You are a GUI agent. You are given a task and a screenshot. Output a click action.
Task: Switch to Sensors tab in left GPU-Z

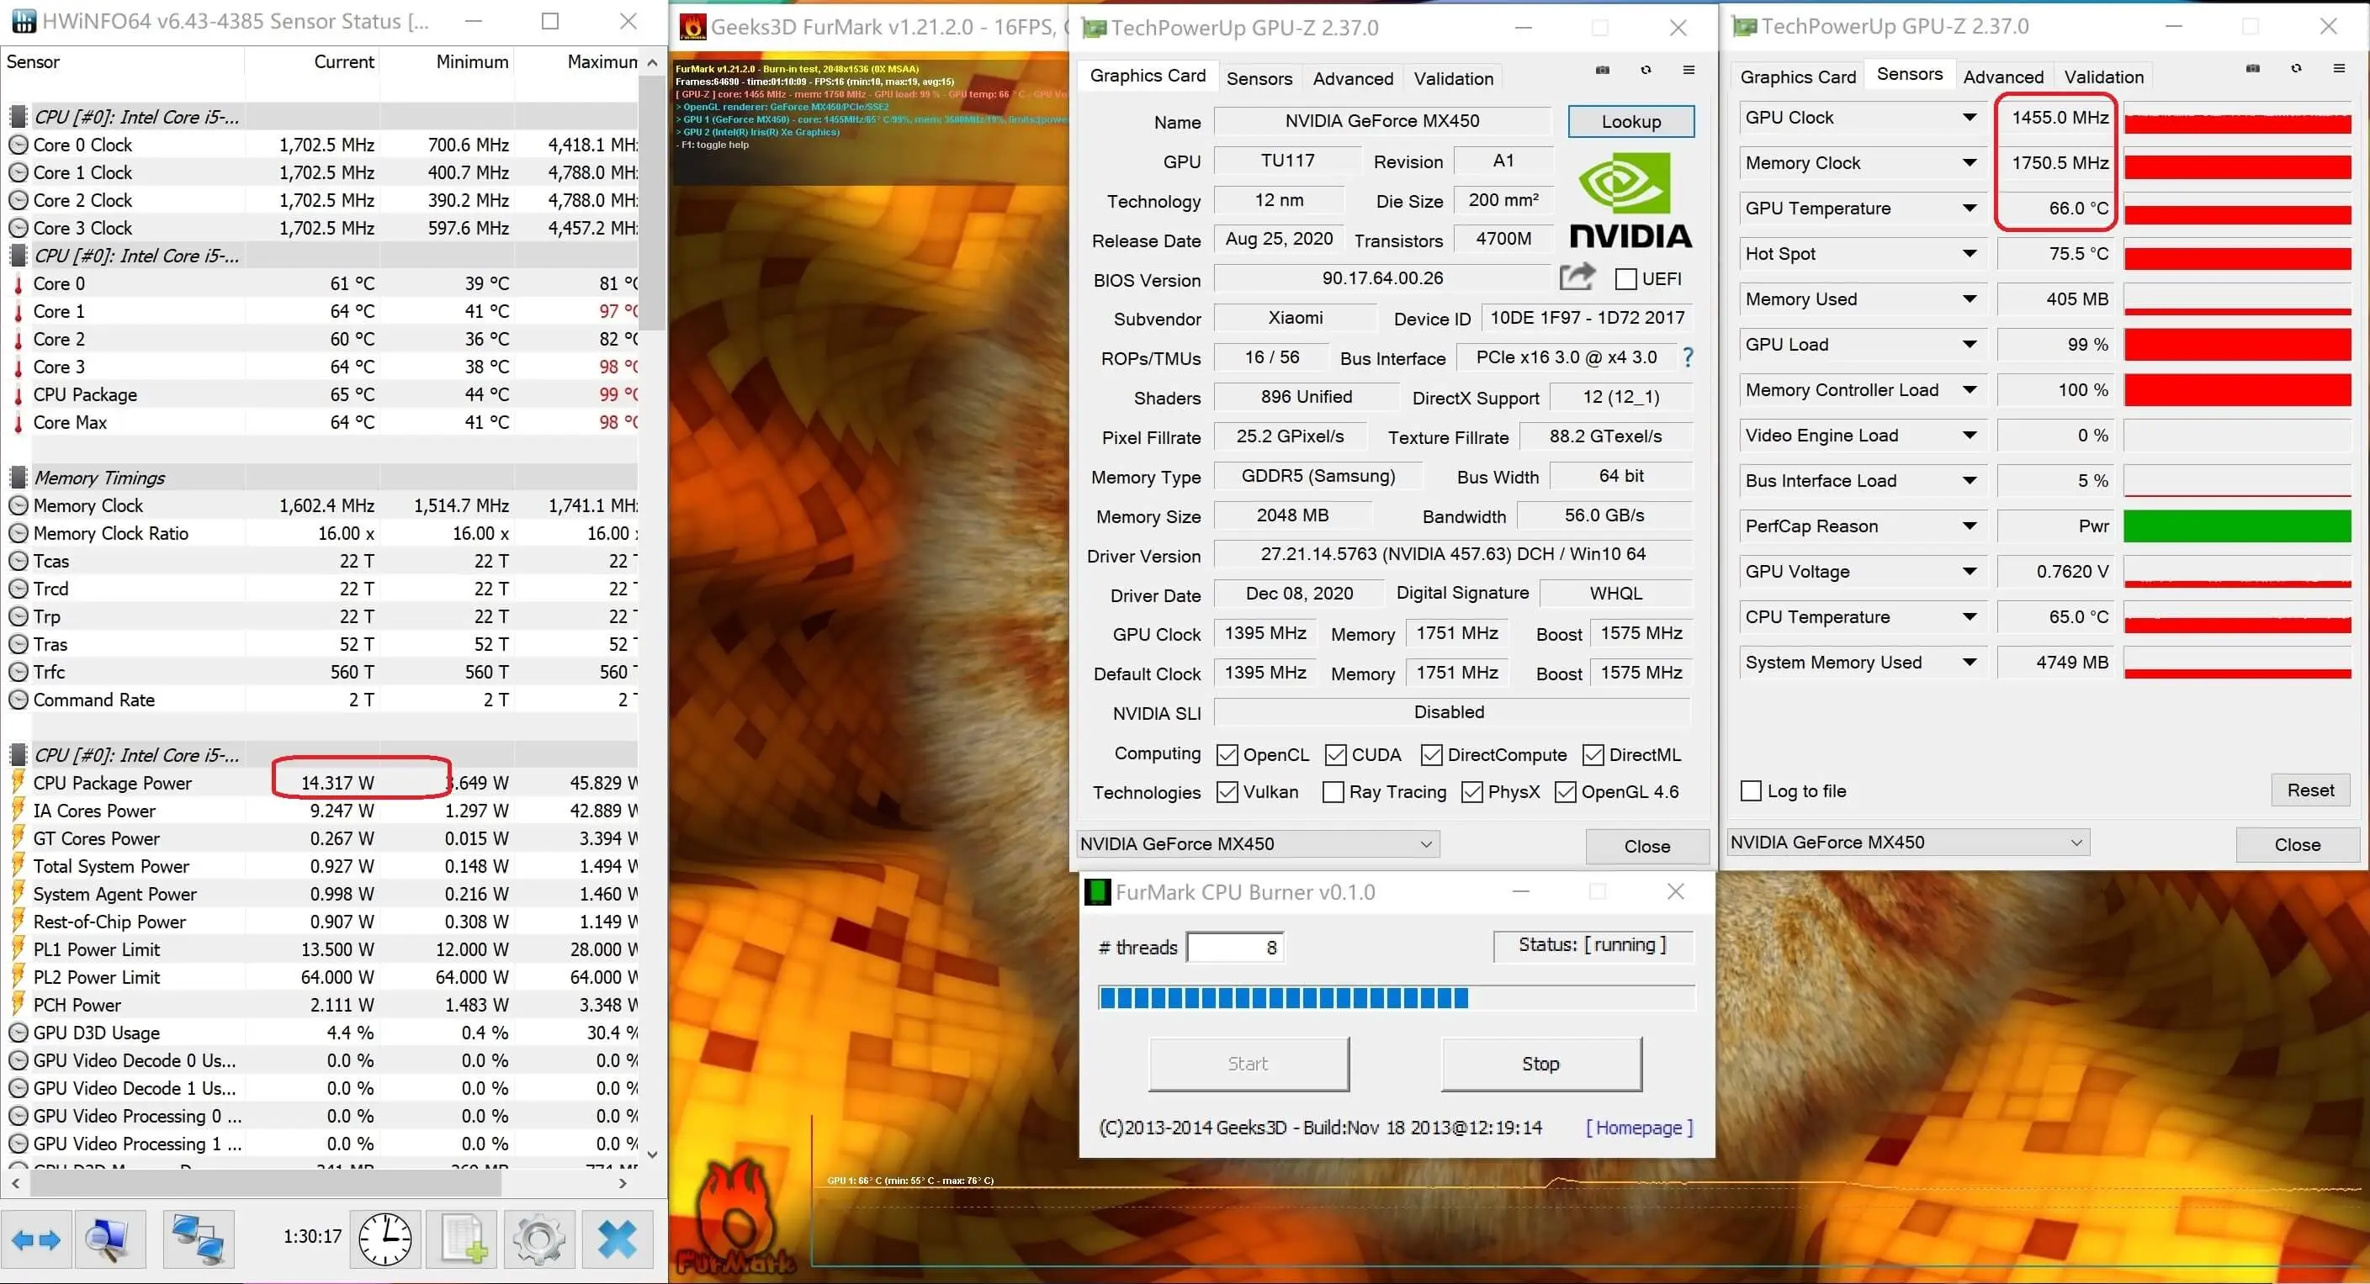1259,78
